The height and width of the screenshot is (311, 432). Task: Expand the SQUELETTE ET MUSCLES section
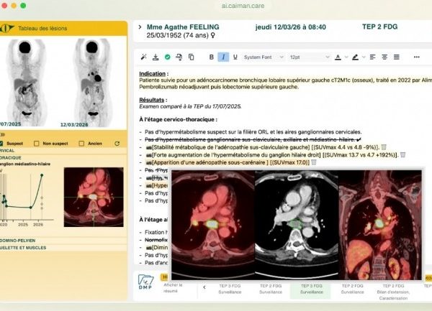[63, 248]
